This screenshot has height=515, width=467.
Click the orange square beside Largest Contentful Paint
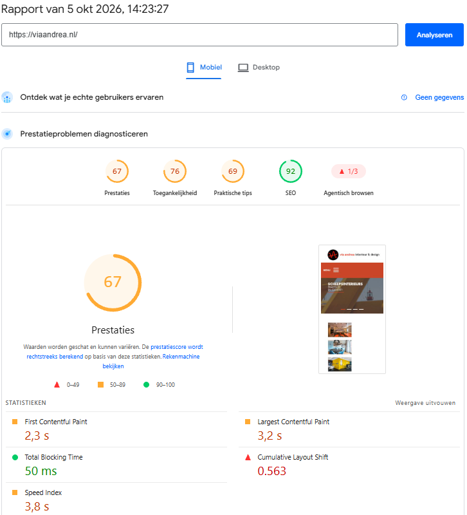[248, 422]
